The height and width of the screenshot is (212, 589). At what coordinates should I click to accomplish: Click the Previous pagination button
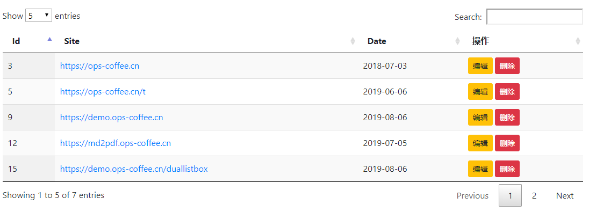coord(472,195)
